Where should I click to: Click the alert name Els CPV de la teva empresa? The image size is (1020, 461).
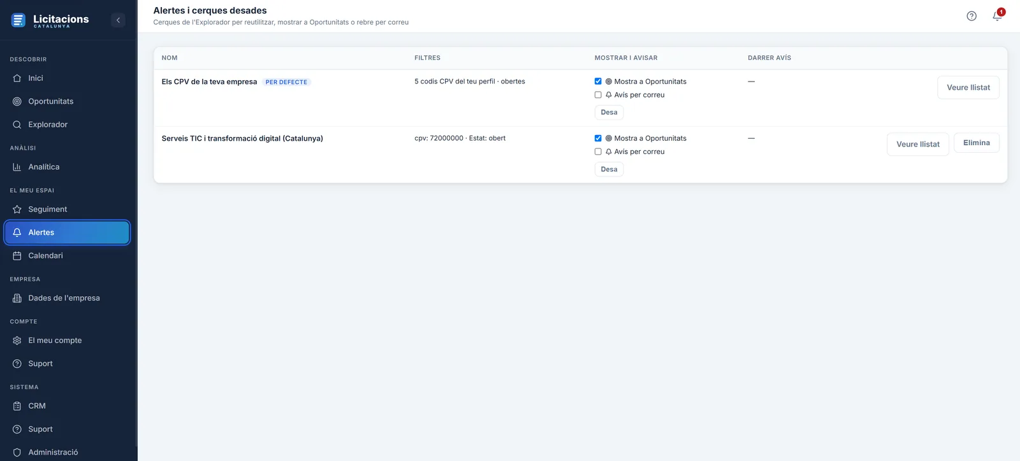tap(209, 82)
